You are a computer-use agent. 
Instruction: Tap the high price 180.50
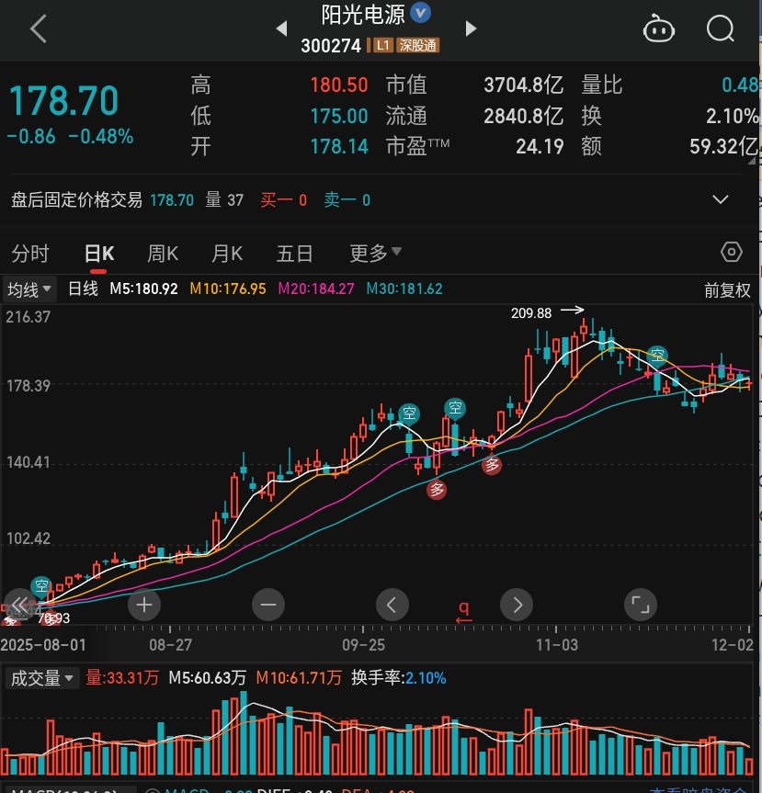tap(339, 85)
